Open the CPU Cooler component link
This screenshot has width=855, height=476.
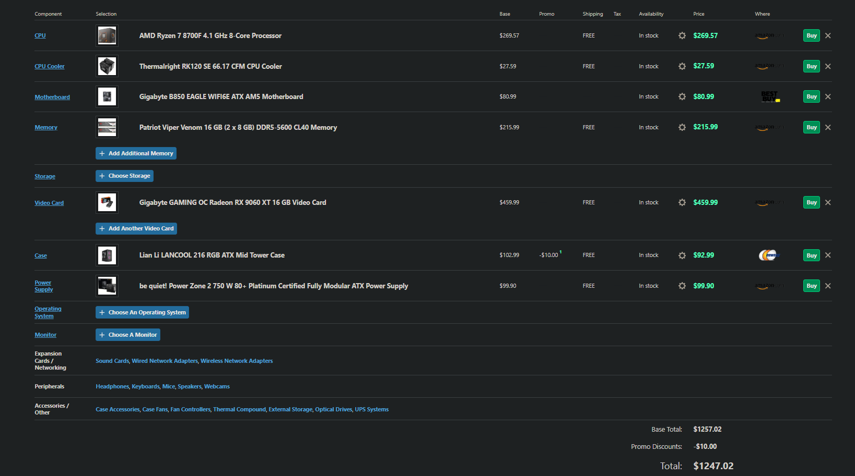[50, 66]
